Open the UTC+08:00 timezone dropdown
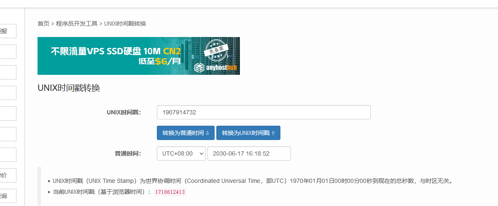 pos(181,153)
